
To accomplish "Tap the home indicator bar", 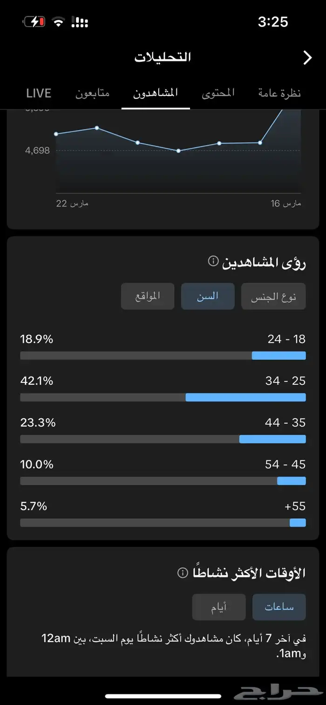I will [x=163, y=696].
